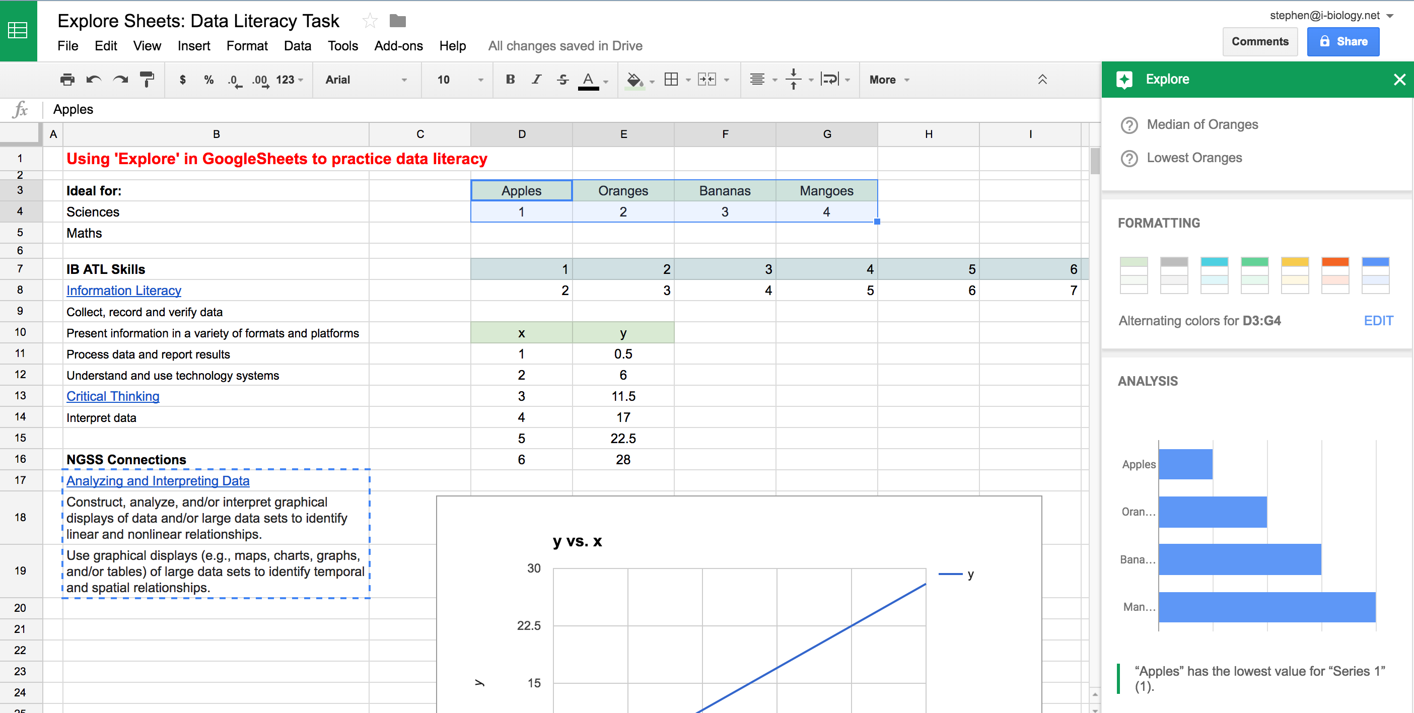This screenshot has width=1414, height=713.
Task: Click the Print icon in toolbar
Action: 67,80
